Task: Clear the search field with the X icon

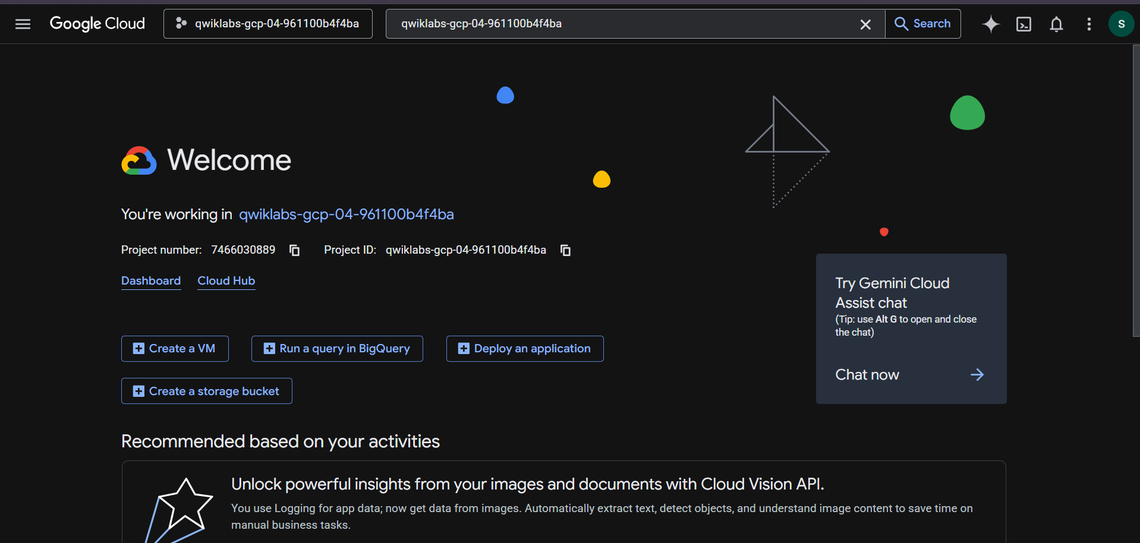Action: click(865, 24)
